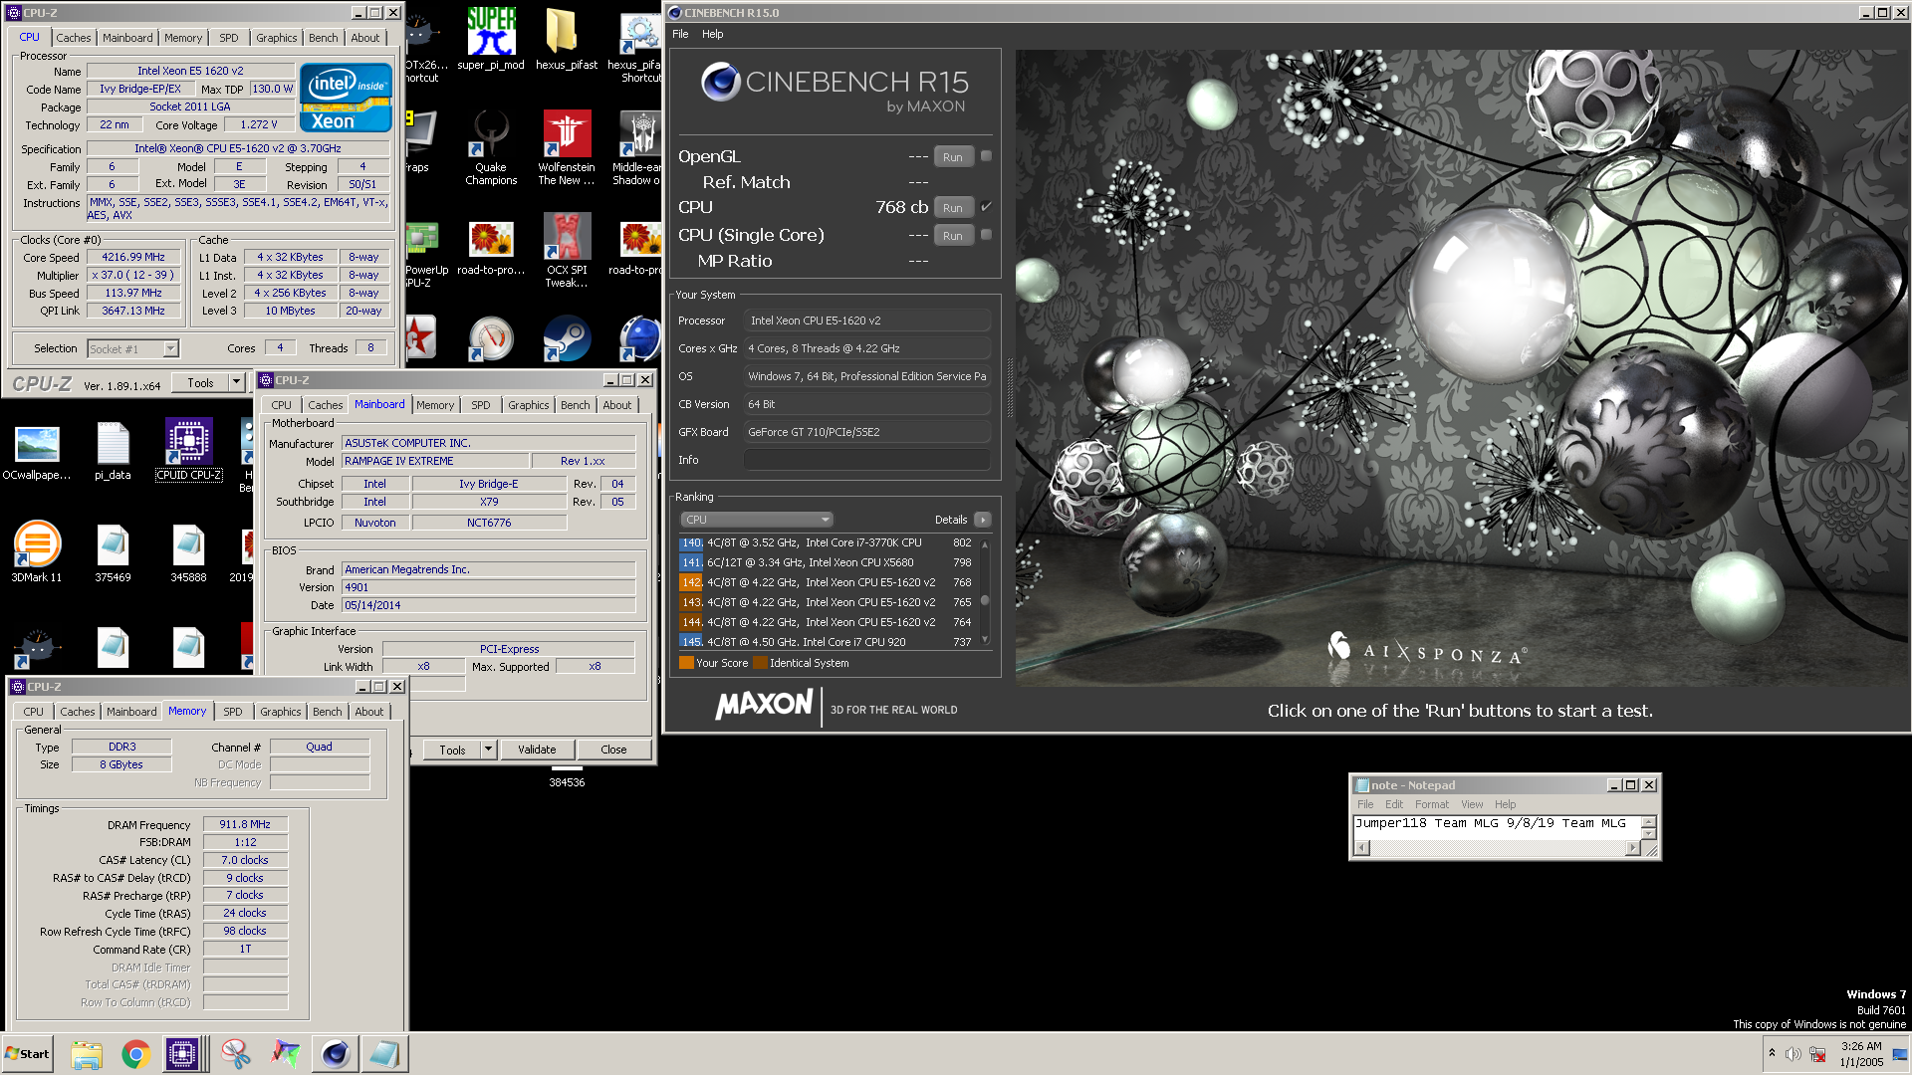
Task: Open hexus_pifast folder icon
Action: (566, 40)
